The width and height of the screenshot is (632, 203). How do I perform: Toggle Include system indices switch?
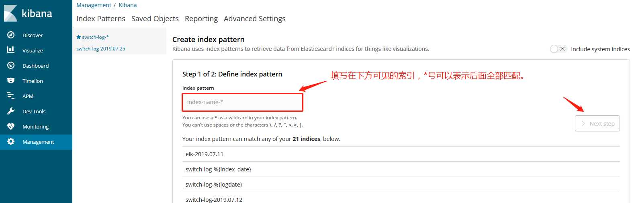tap(558, 49)
